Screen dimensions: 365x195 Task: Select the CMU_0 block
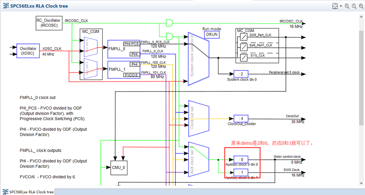click(119, 168)
